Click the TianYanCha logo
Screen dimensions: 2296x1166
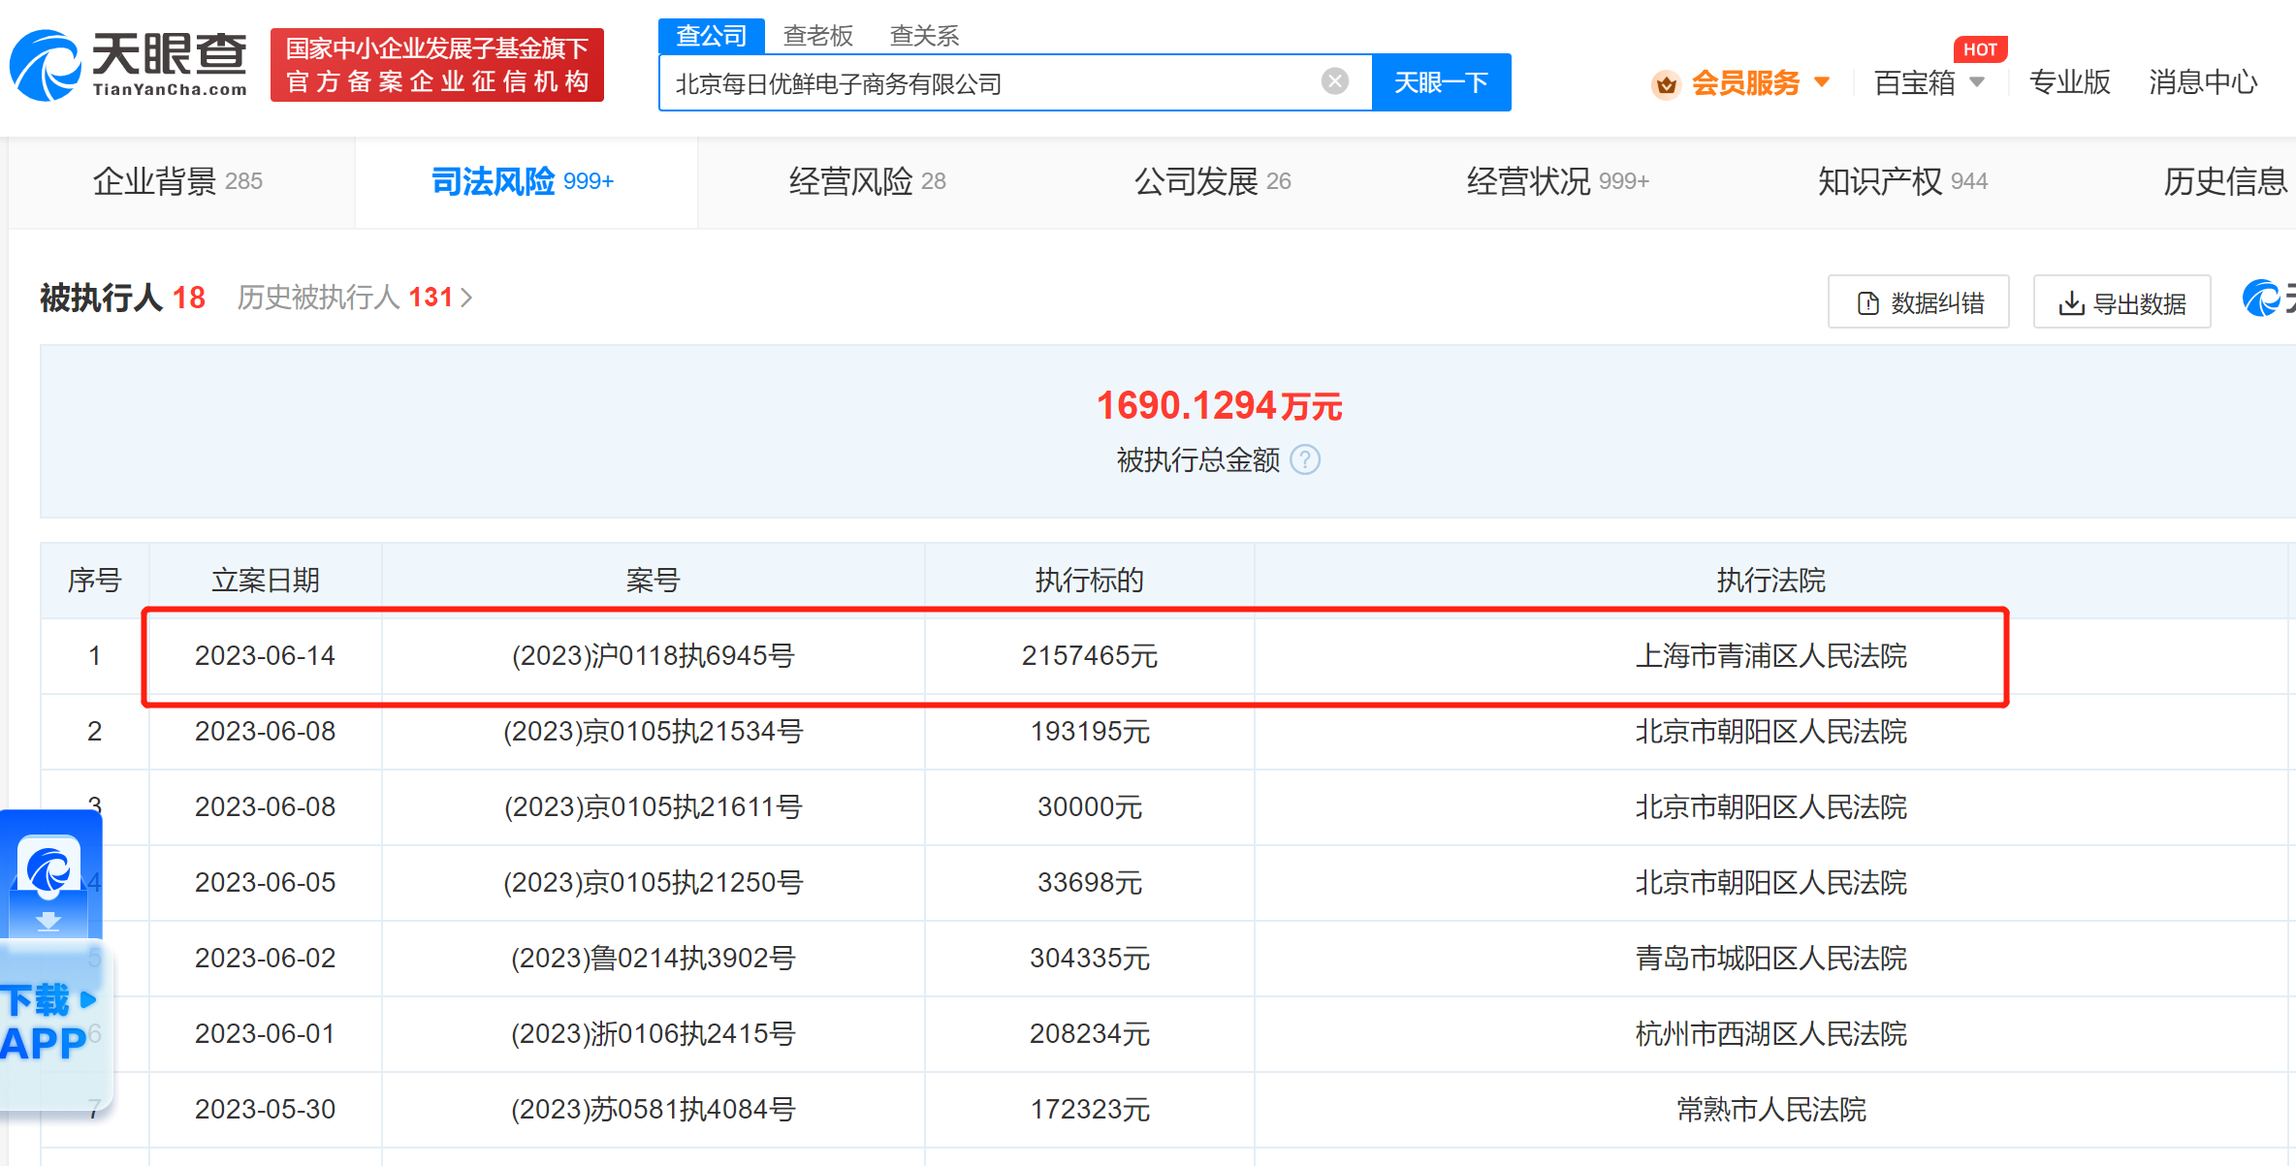click(x=128, y=65)
